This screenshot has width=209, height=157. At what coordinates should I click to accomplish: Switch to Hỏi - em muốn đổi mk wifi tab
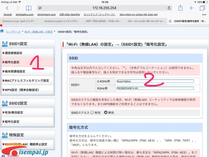click(x=146, y=21)
